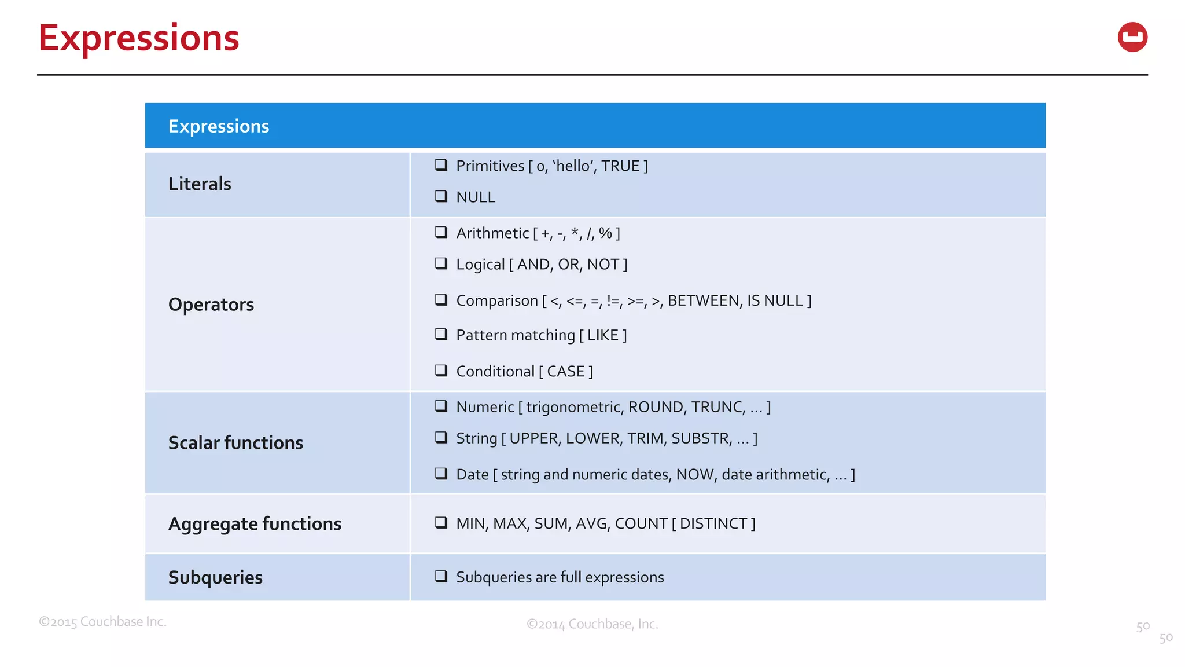Click the Arithmetic [ +, -, *, /, % ] text
The width and height of the screenshot is (1185, 667).
(538, 233)
